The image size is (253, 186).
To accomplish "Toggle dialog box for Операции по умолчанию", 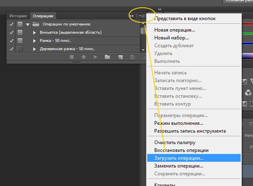I will [x=20, y=24].
